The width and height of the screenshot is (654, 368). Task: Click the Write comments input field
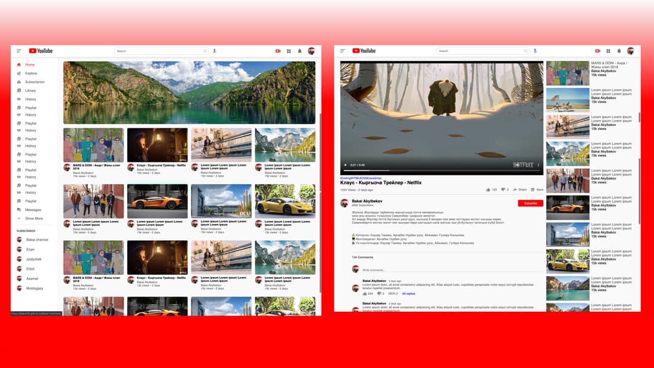tap(452, 269)
